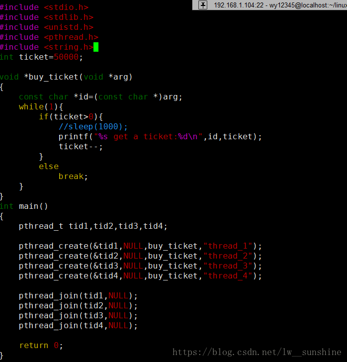
Task: Click the 'const char *id' declaration line
Action: pyautogui.click(x=100, y=97)
